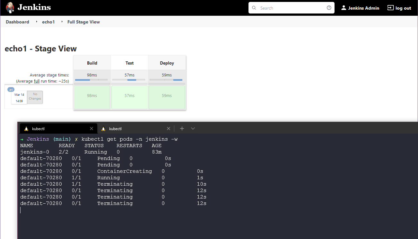The width and height of the screenshot is (418, 239).
Task: Expand the terminal profile dropdown chevron
Action: click(x=193, y=128)
